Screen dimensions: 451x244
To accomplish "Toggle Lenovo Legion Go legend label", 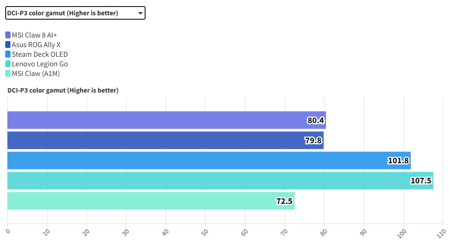I will click(40, 64).
